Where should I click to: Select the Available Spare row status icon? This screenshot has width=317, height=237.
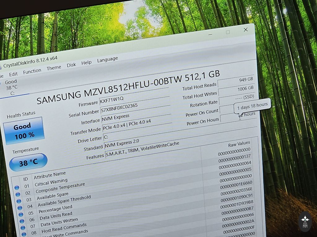tap(19, 201)
